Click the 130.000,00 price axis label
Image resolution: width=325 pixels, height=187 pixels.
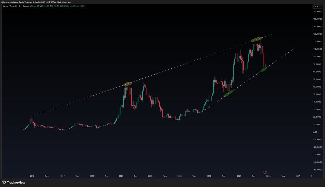click(x=317, y=34)
